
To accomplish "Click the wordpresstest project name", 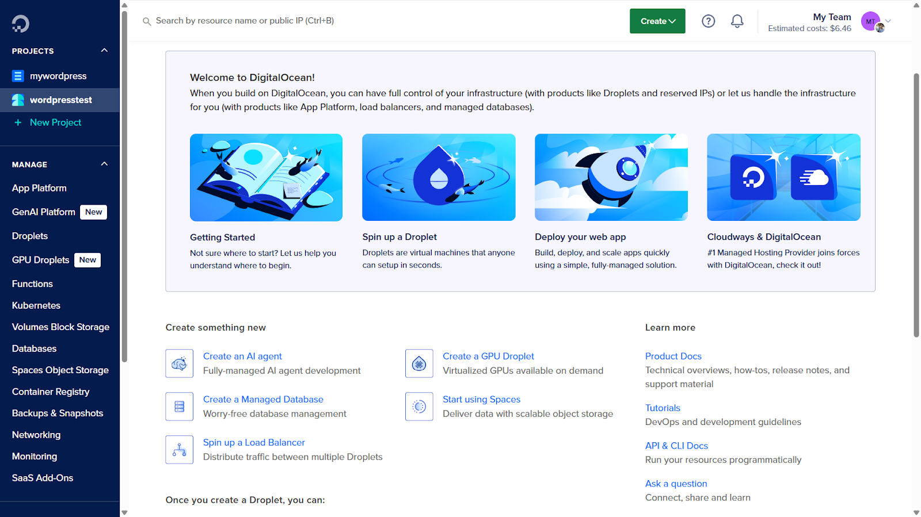I will point(60,100).
